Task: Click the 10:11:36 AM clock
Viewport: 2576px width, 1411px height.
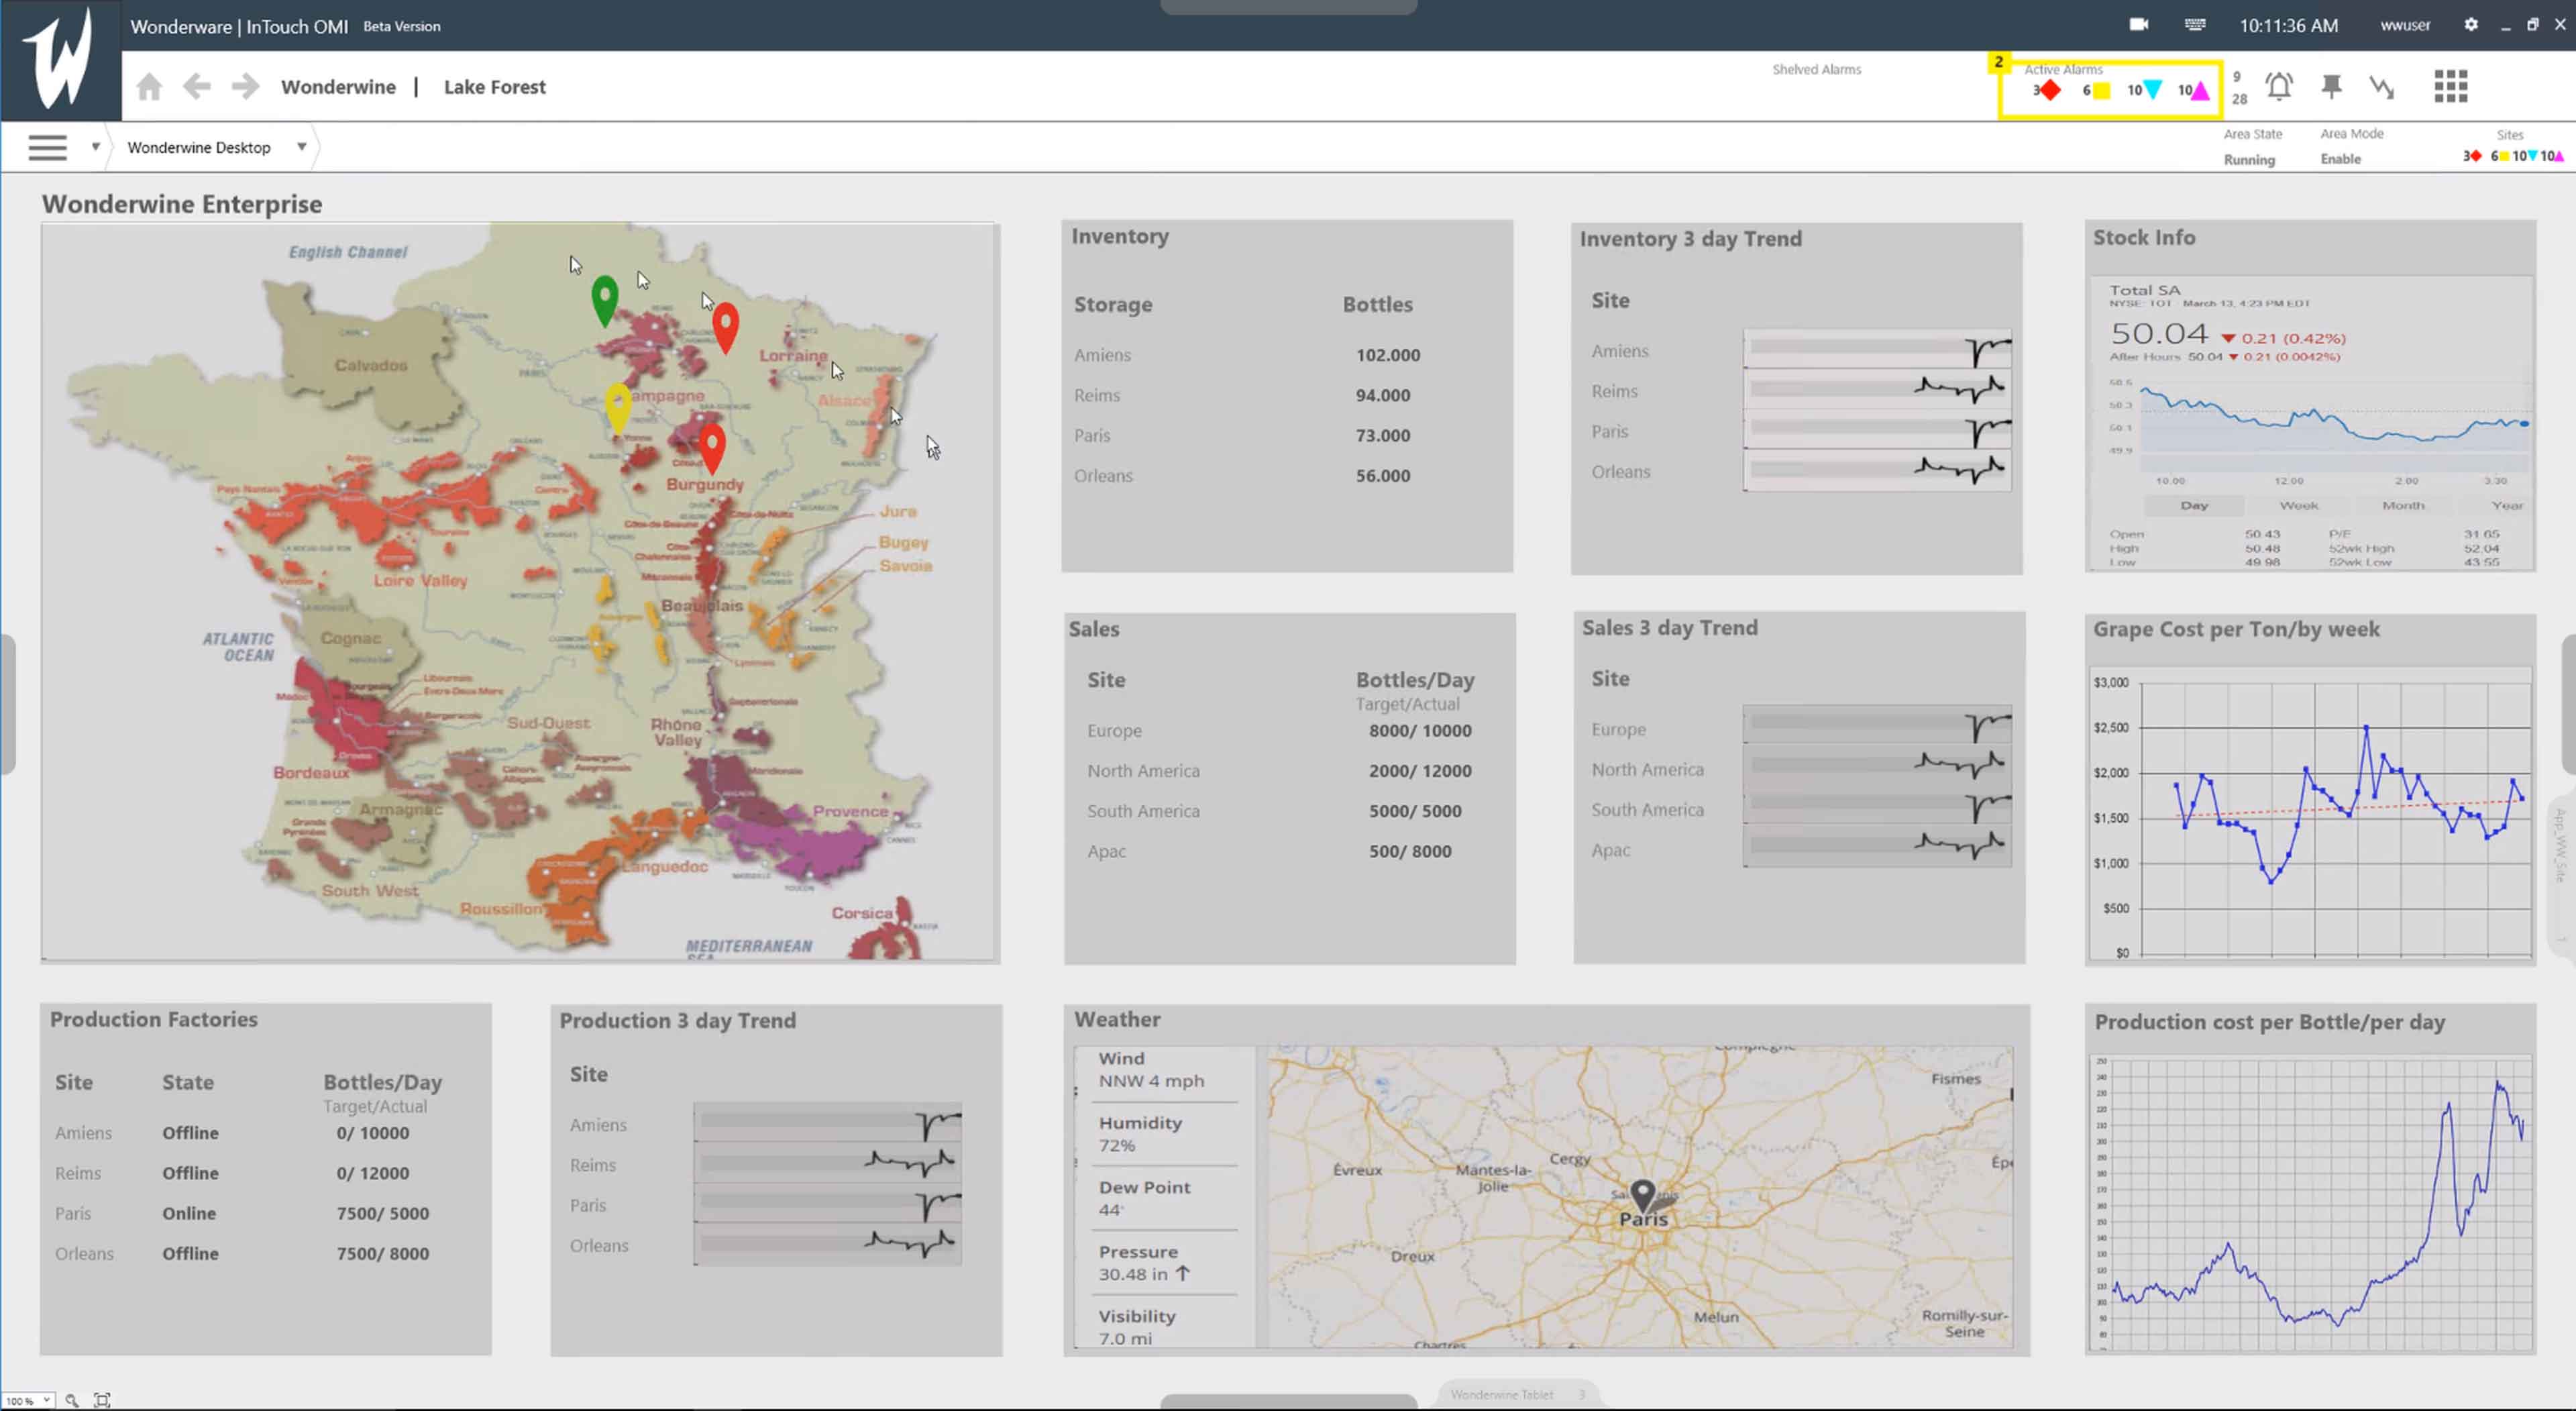Action: point(2288,26)
